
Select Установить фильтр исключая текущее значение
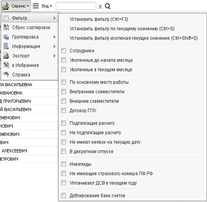coord(134,38)
